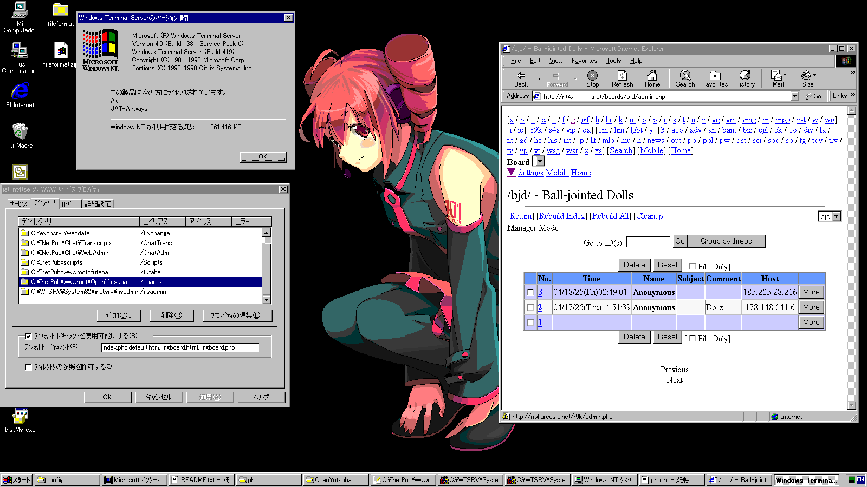Click the Rebuild Index link
The image size is (867, 487).
tap(562, 216)
